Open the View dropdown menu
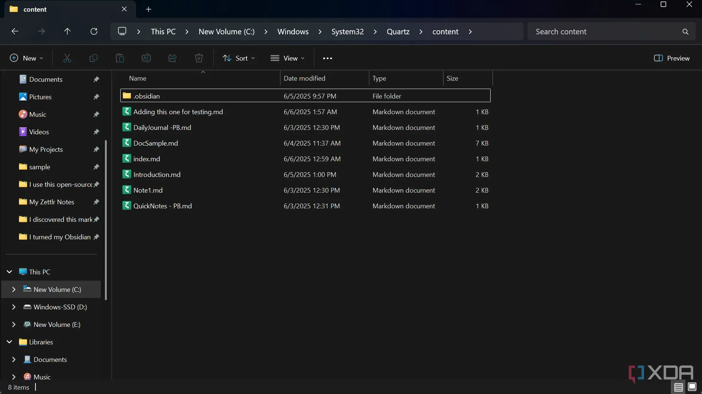The image size is (702, 394). click(287, 58)
